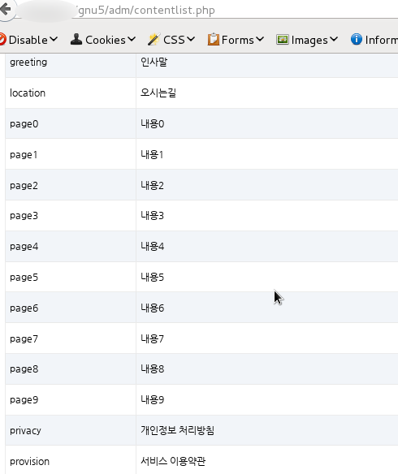
Task: Open the Forms menu
Action: [243, 40]
